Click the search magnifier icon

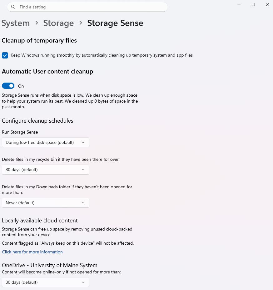point(13,7)
